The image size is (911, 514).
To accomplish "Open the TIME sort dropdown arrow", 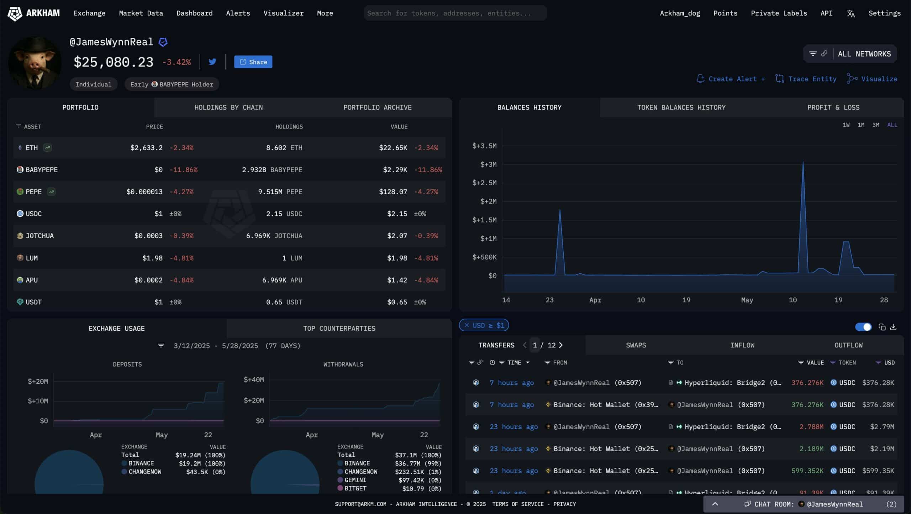I will (x=528, y=363).
